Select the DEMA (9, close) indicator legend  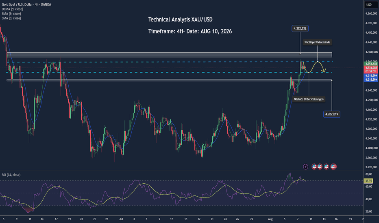coord(12,9)
